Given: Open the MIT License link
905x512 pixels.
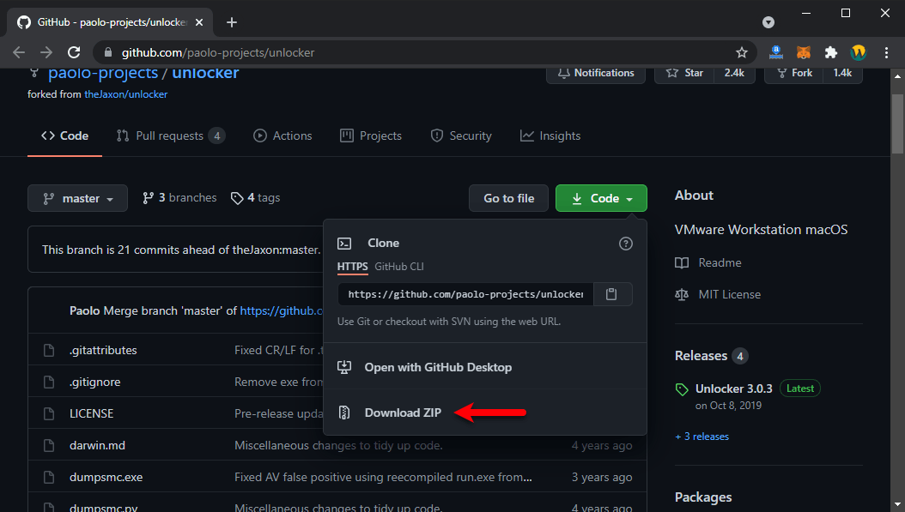Looking at the screenshot, I should pos(718,295).
